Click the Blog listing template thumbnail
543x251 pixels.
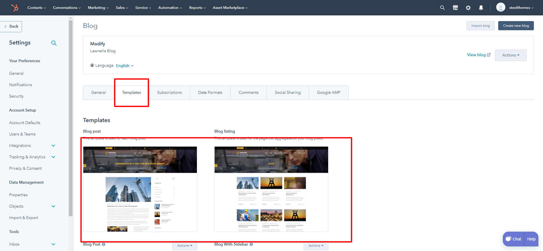tap(271, 189)
